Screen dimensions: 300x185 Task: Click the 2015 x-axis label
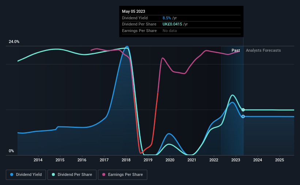[60, 160]
